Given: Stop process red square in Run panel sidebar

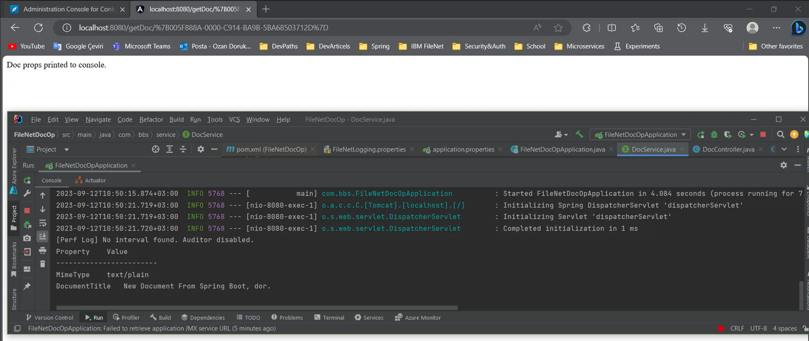Looking at the screenshot, I should (x=27, y=210).
